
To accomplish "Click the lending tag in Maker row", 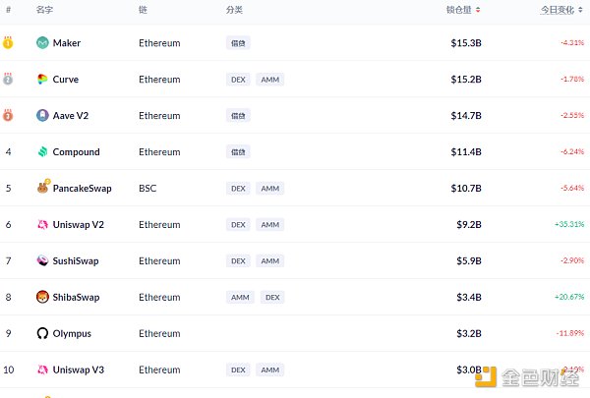I will (238, 43).
